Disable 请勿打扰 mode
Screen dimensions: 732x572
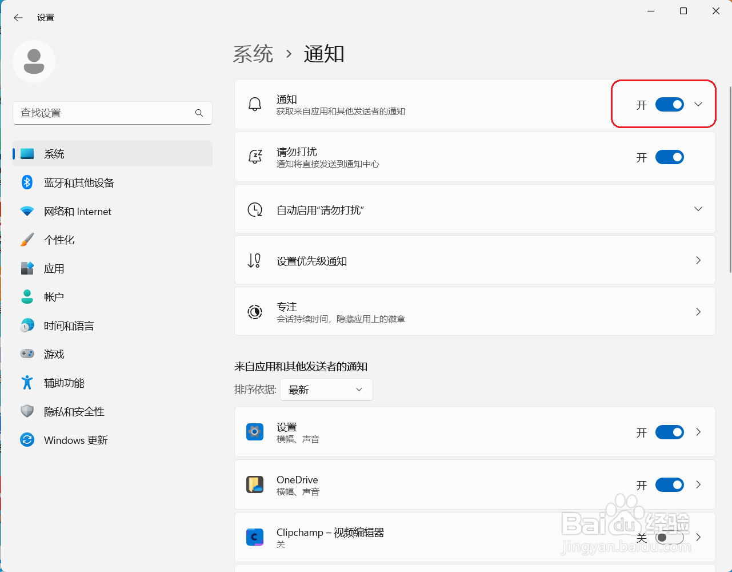coord(669,157)
